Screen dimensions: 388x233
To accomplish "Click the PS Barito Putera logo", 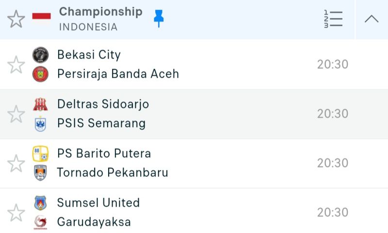I will point(40,154).
